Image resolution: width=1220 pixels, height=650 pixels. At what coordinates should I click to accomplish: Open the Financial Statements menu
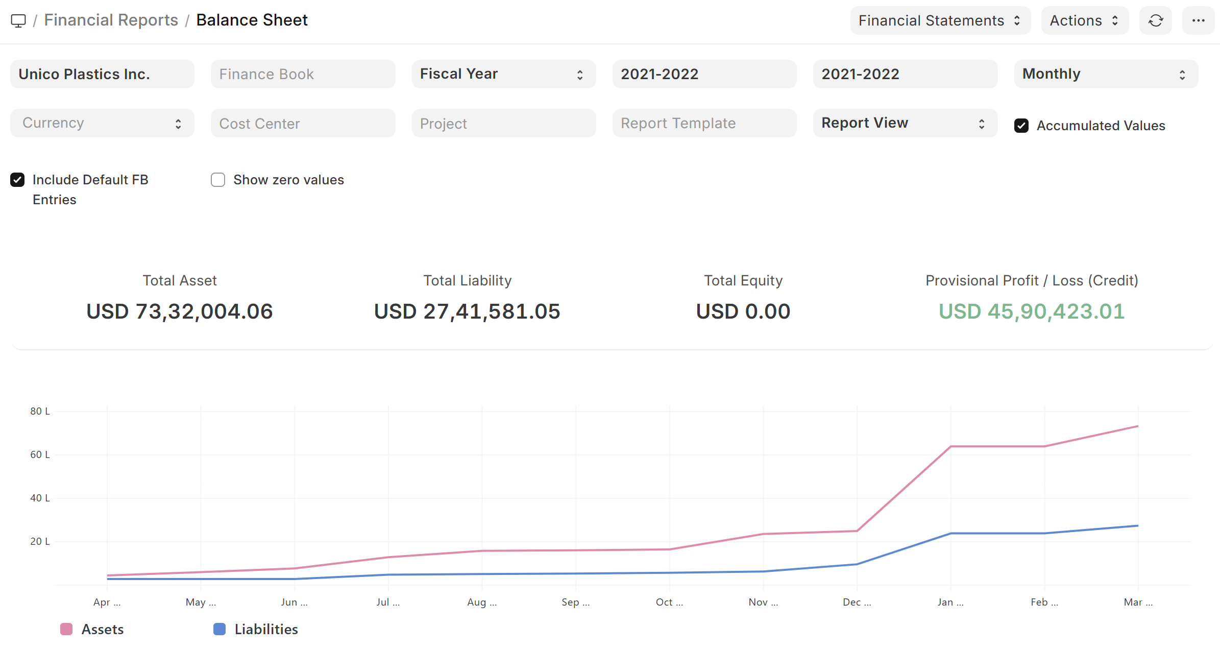point(931,21)
